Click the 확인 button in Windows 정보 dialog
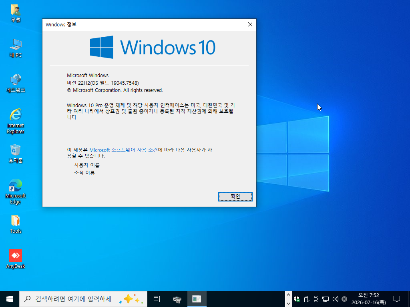 [235, 197]
